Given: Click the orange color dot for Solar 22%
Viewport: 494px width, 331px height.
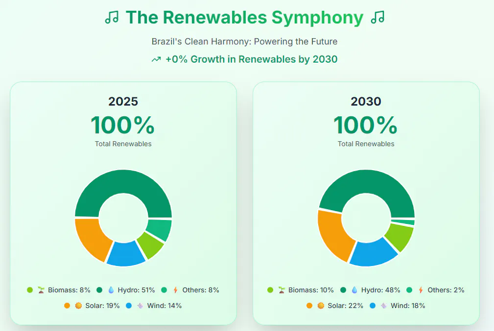Looking at the screenshot, I should [x=309, y=306].
